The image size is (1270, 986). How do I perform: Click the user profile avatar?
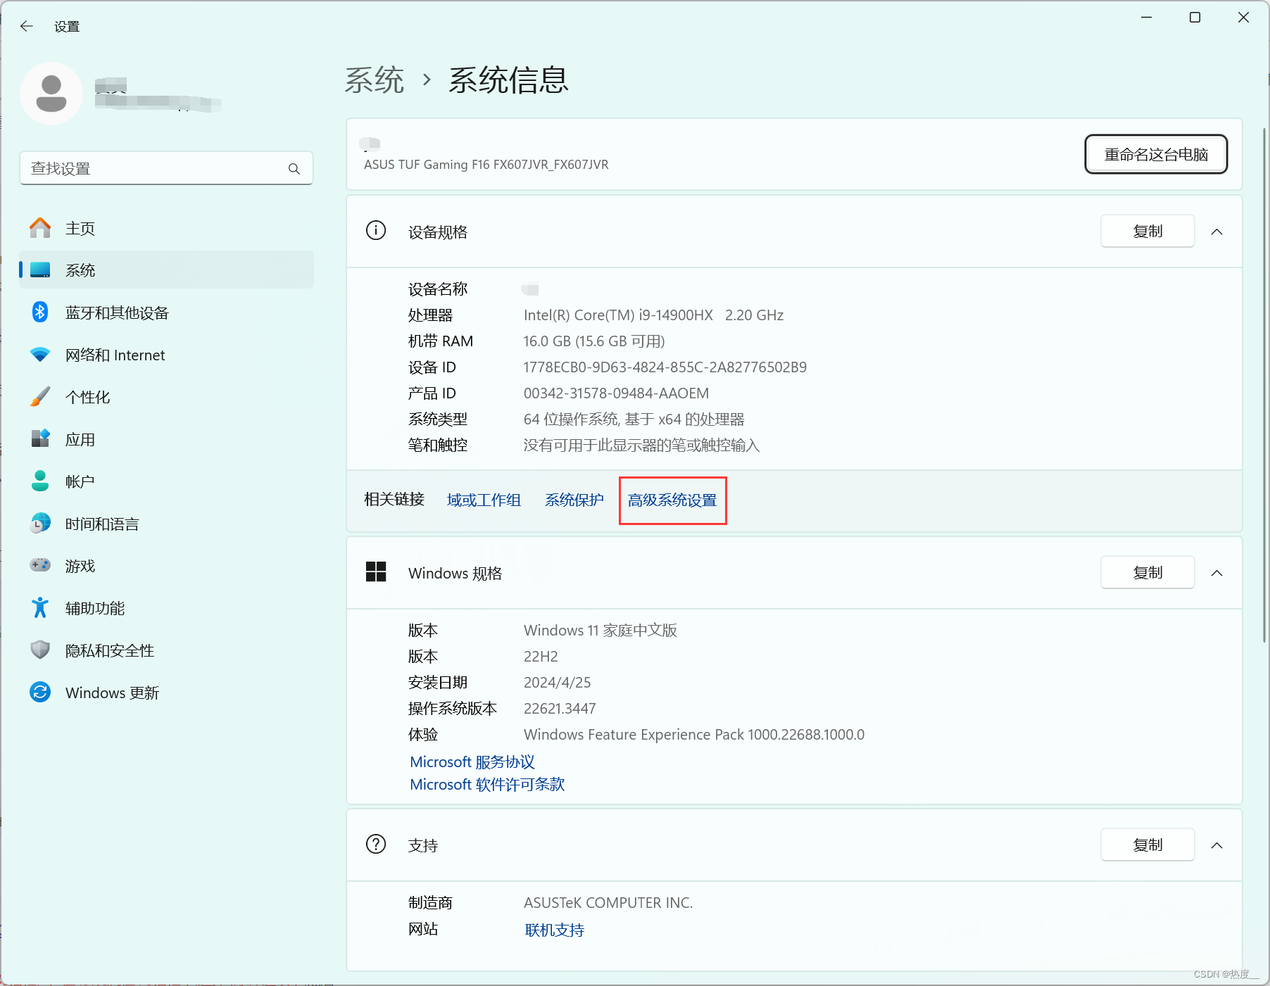51,94
